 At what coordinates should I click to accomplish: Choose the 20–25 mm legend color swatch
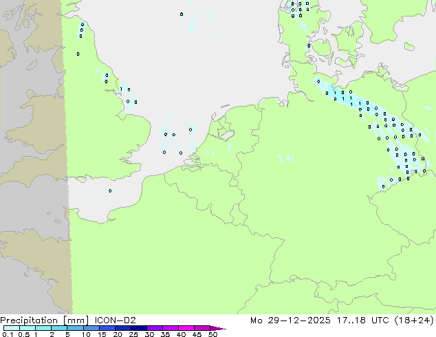(122, 328)
